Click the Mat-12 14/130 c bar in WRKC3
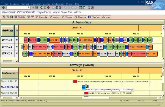 coord(40,54)
